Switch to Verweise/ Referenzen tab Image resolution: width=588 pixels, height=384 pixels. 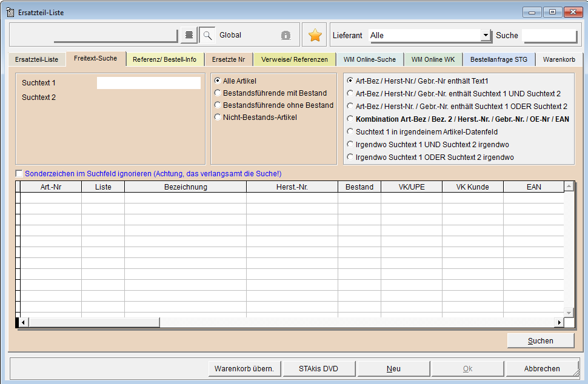(295, 59)
